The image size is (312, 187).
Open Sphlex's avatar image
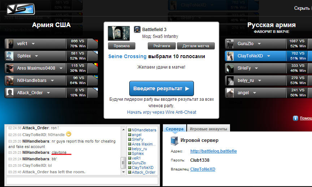coord(10,56)
